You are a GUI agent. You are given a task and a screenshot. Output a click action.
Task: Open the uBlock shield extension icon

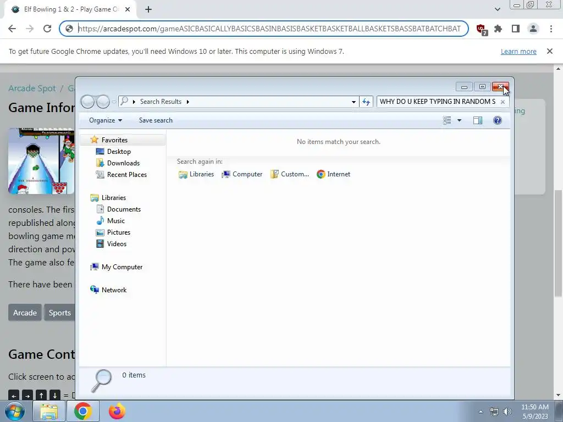[481, 29]
